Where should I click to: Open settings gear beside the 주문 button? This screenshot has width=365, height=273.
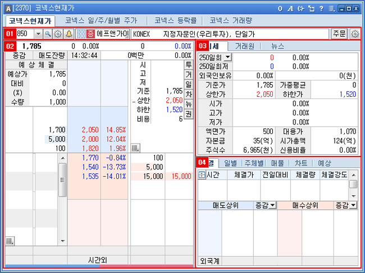coord(355,34)
